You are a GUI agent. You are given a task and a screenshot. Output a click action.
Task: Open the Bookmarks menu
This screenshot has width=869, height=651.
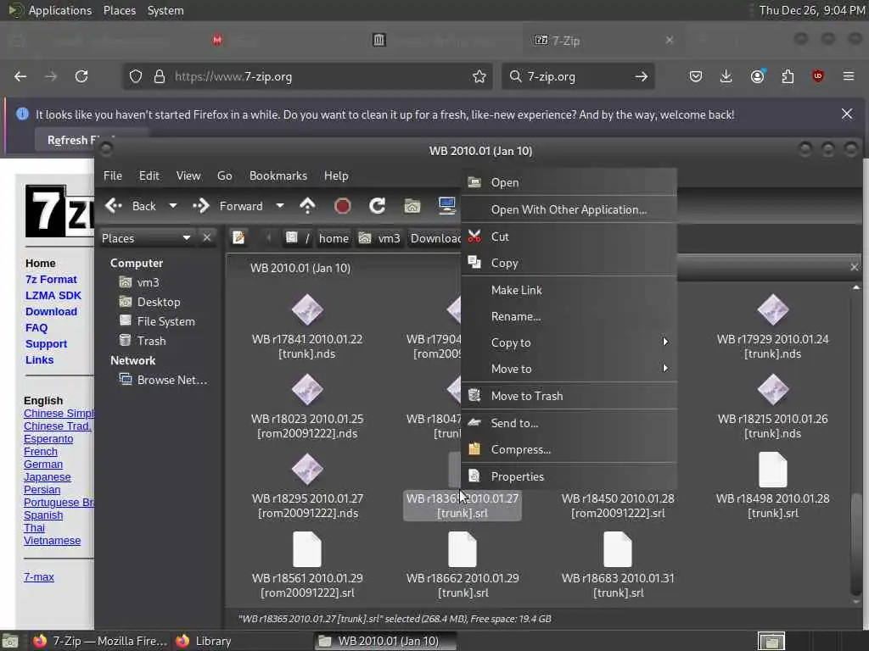[x=278, y=175]
